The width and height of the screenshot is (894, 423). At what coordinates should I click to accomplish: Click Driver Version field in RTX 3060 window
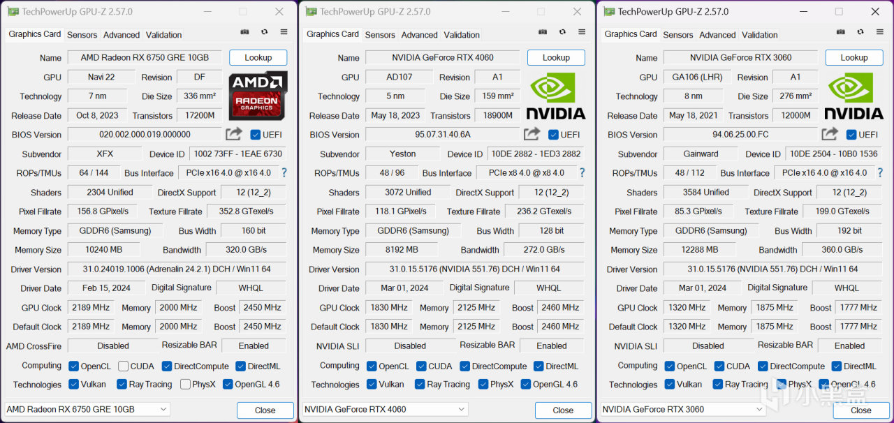tap(773, 269)
